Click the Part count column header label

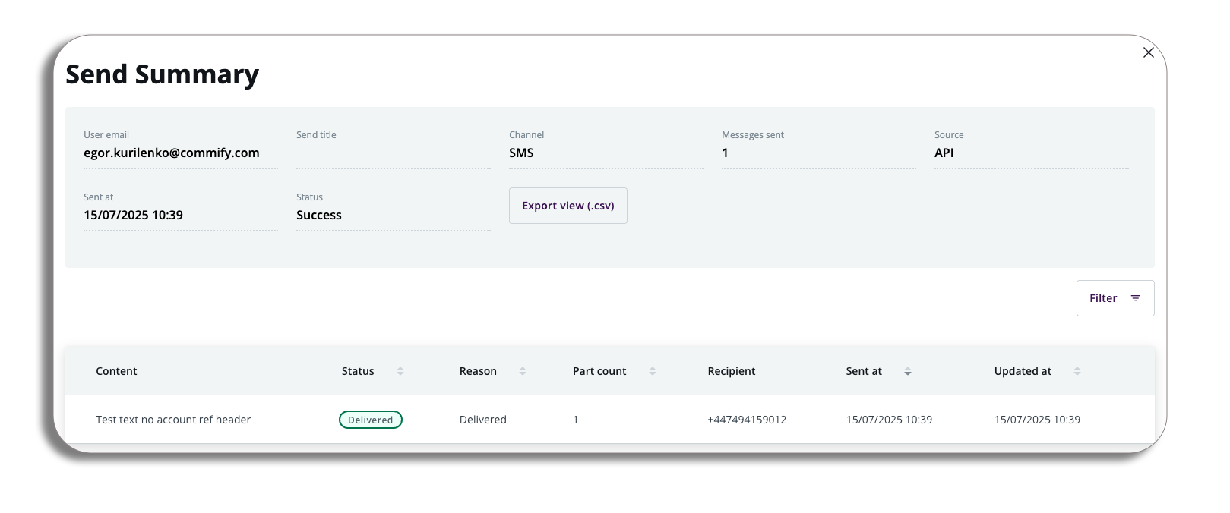pyautogui.click(x=599, y=371)
